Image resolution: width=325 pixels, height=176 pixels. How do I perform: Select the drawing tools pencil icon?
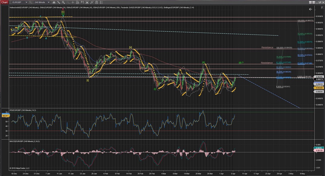pyautogui.click(x=59, y=2)
